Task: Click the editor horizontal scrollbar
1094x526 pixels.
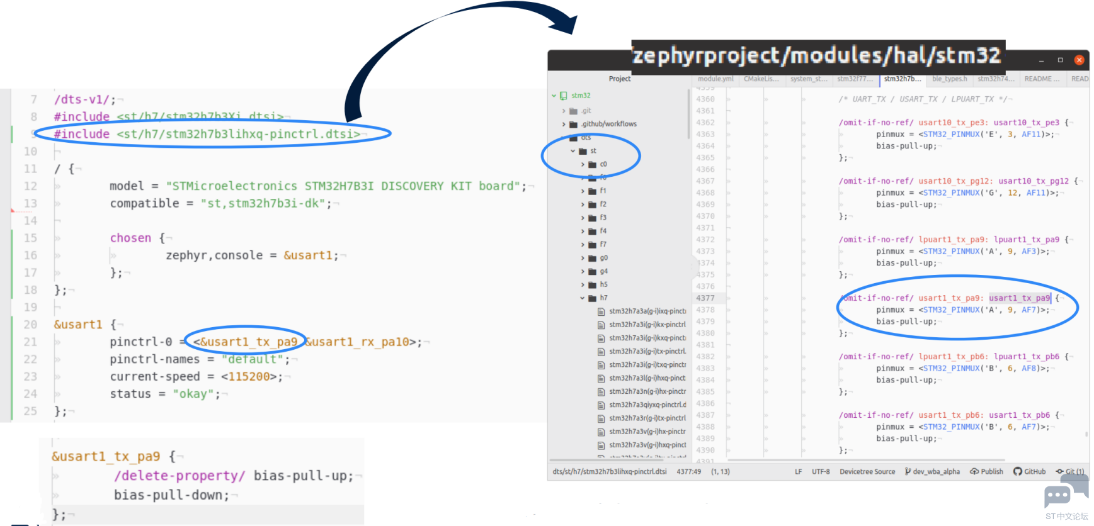Action: point(867,460)
